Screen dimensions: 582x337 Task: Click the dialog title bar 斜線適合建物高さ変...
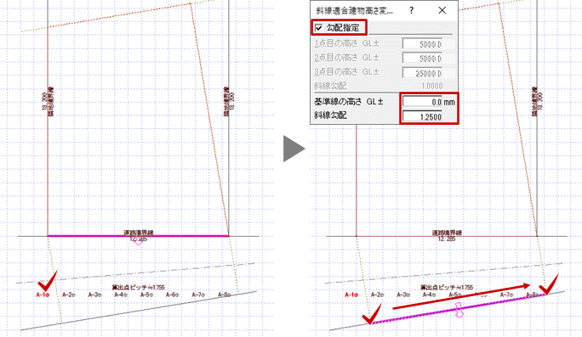coord(354,10)
